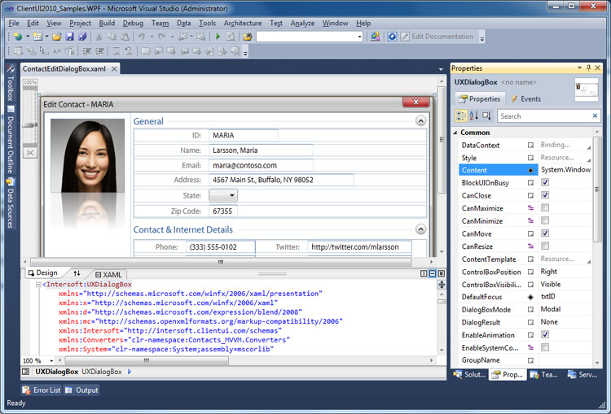This screenshot has width=611, height=414.
Task: Open the Output panel
Action: [81, 390]
